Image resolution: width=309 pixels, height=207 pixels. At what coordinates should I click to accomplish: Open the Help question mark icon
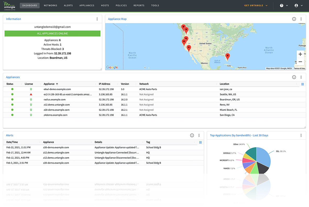[x=281, y=5]
